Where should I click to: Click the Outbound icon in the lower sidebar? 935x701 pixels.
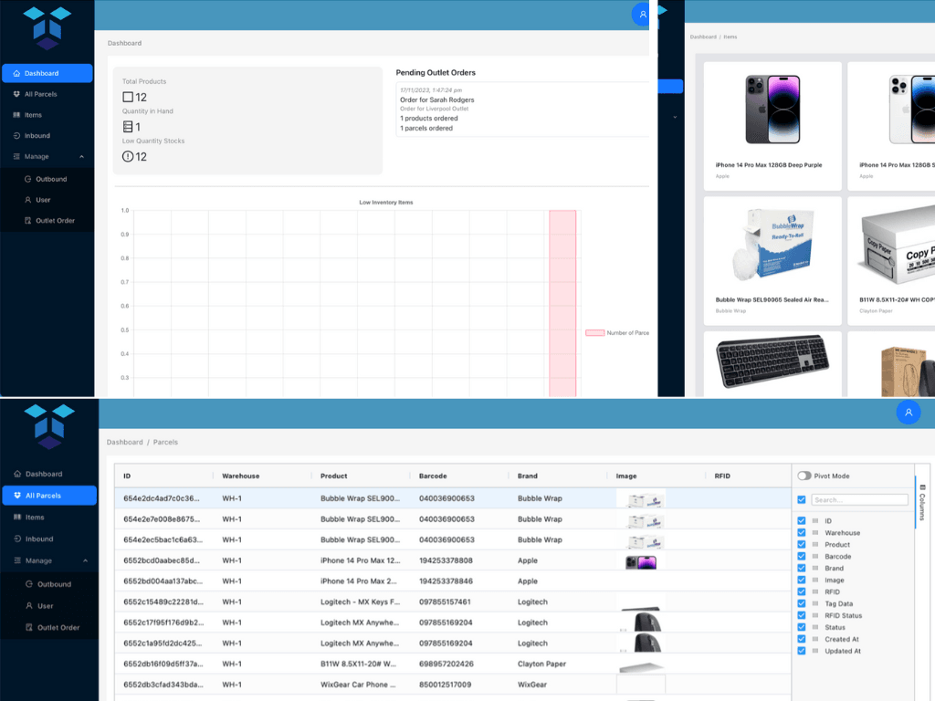point(29,584)
